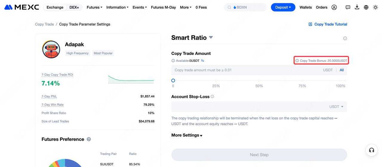382x167 pixels.
Task: Open the language globe icon
Action: click(366, 7)
